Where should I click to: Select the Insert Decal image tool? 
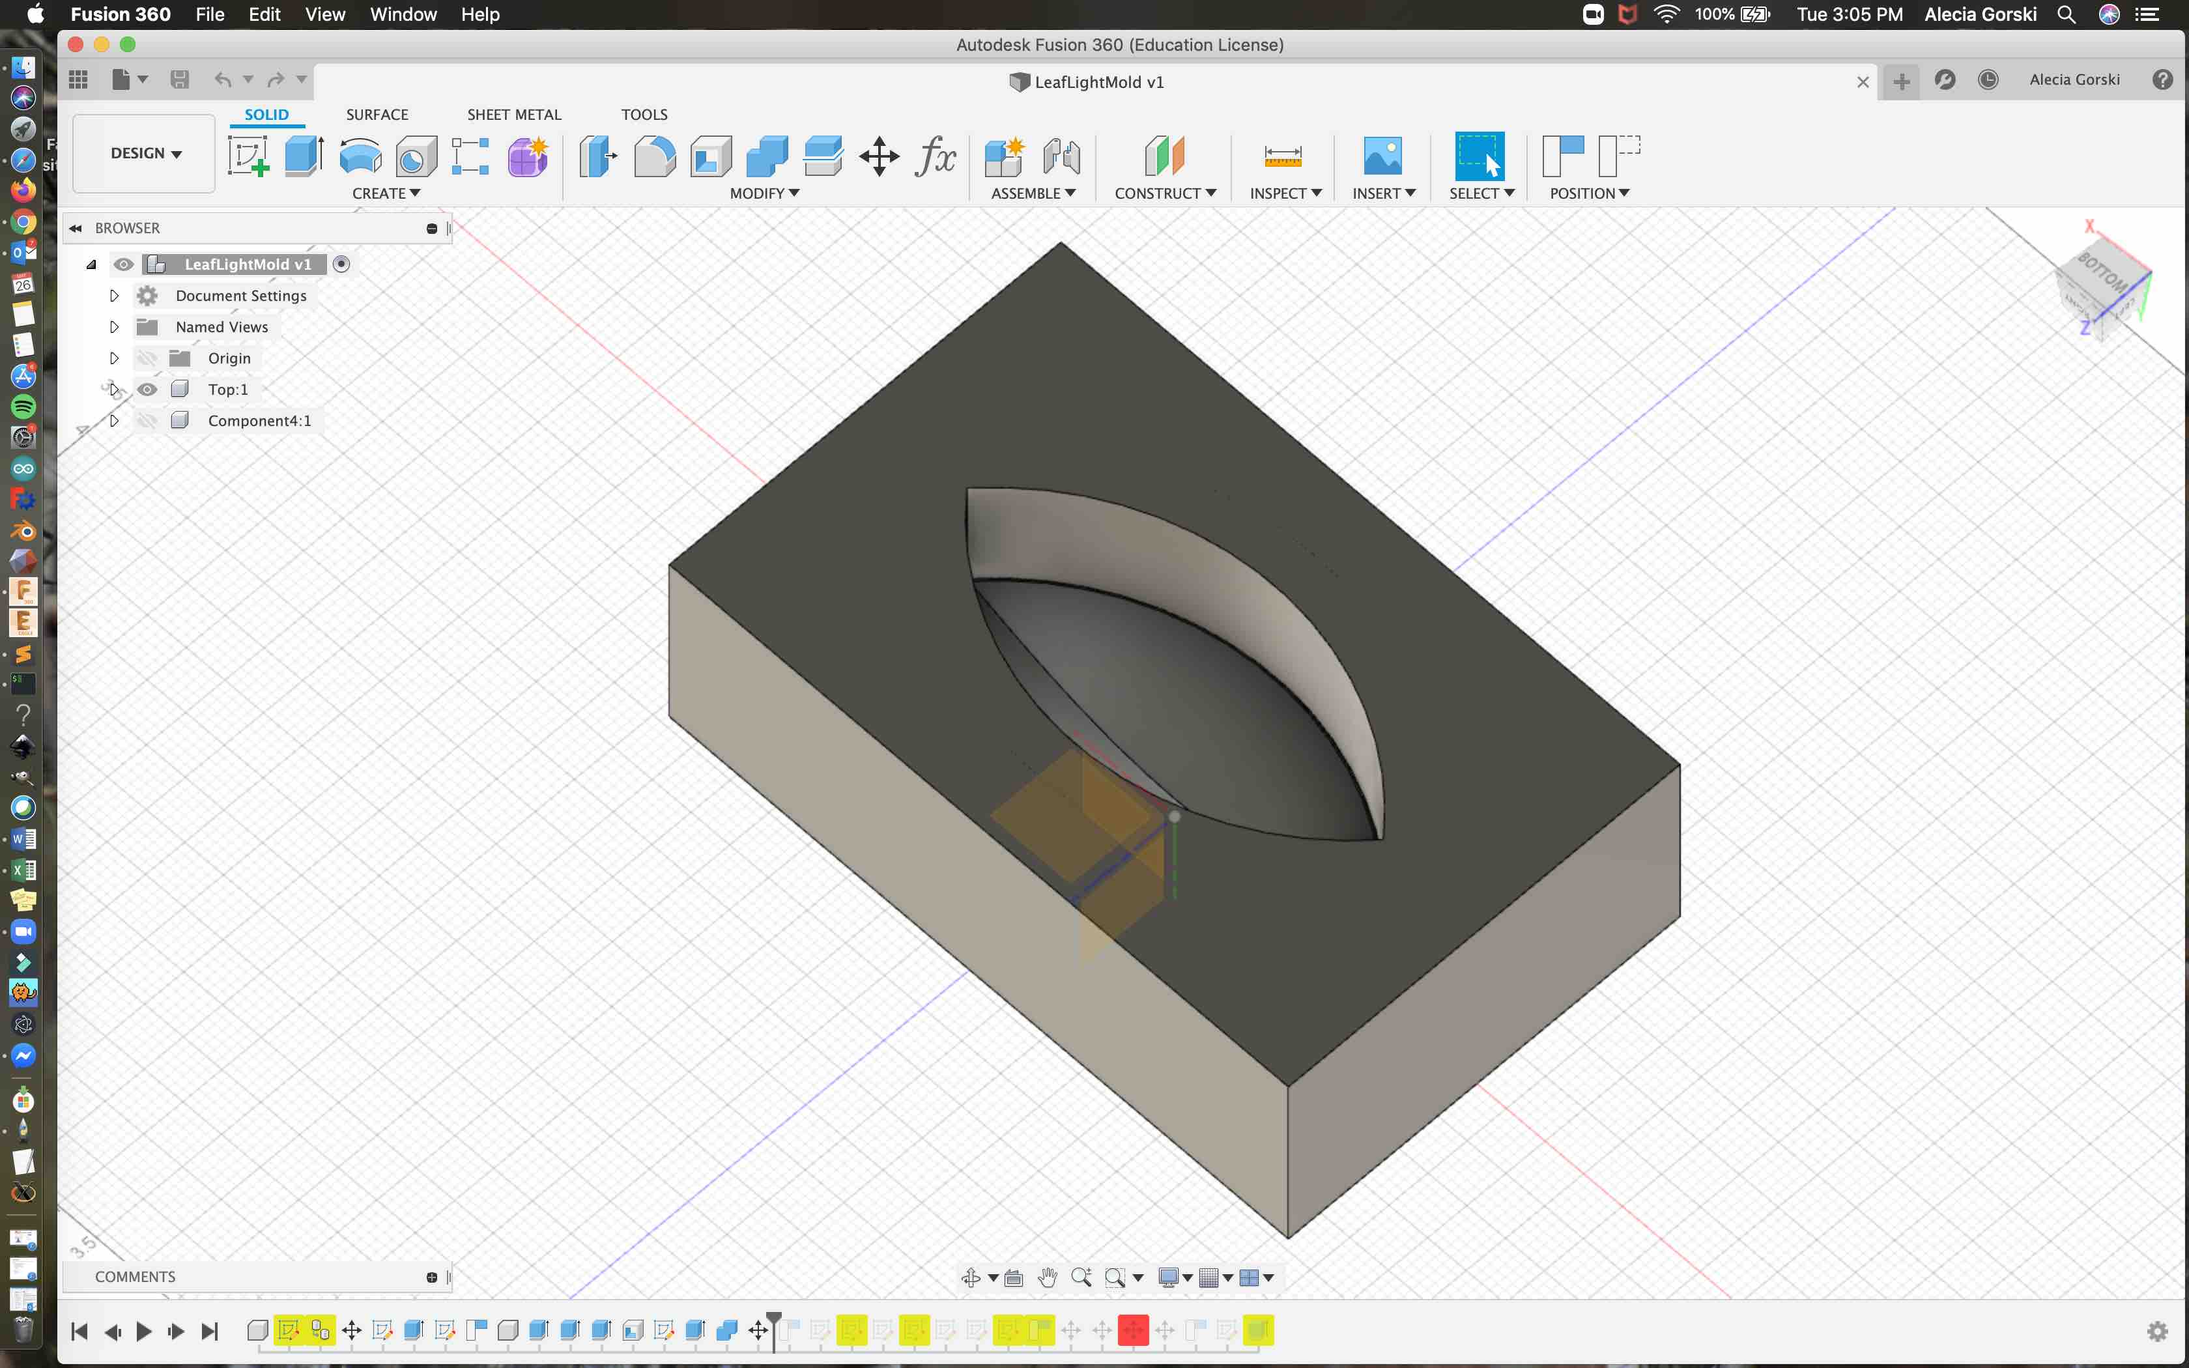1382,156
